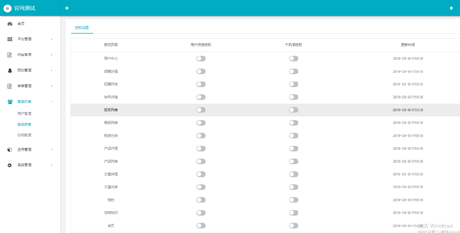Click the gear icon for 系统管理
Image resolution: width=460 pixels, height=233 pixels.
click(10, 165)
